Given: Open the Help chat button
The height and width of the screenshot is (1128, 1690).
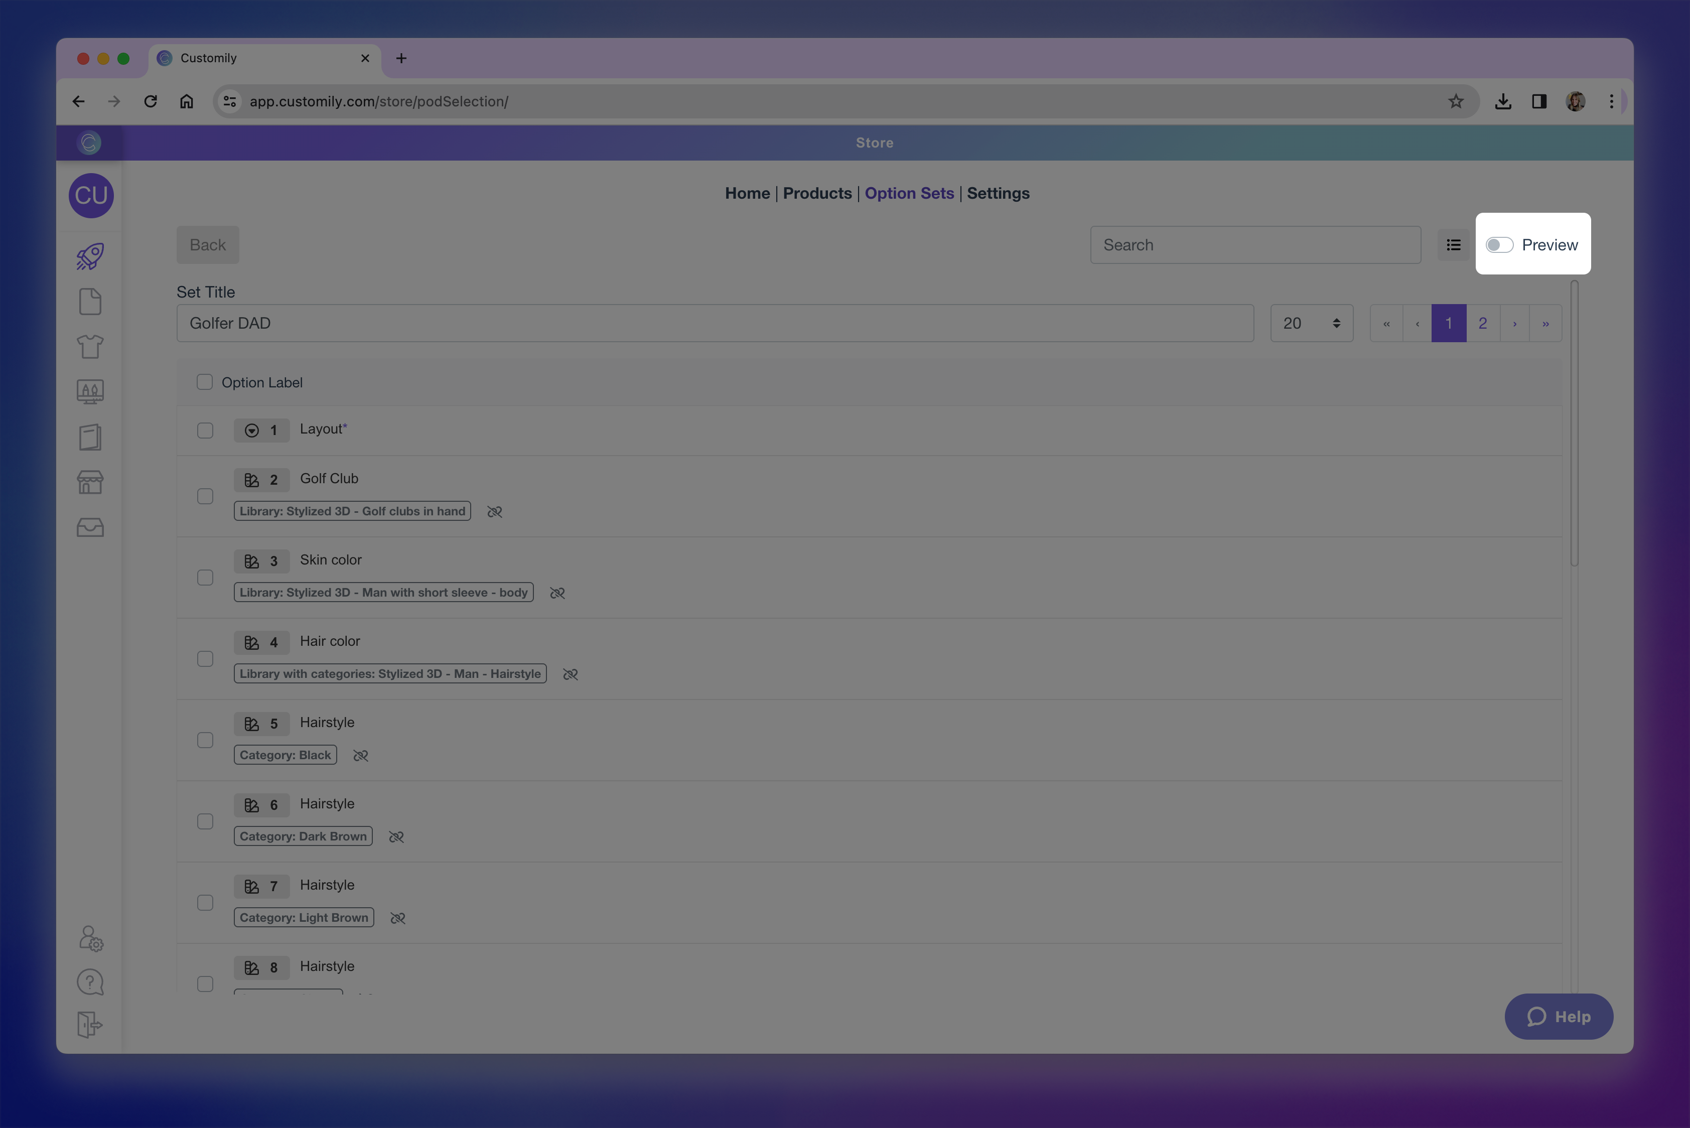Looking at the screenshot, I should point(1559,1017).
